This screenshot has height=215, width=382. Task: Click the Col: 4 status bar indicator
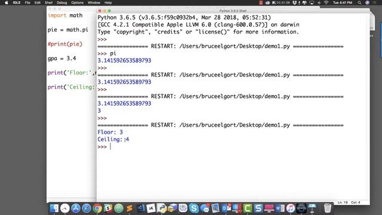(356, 202)
